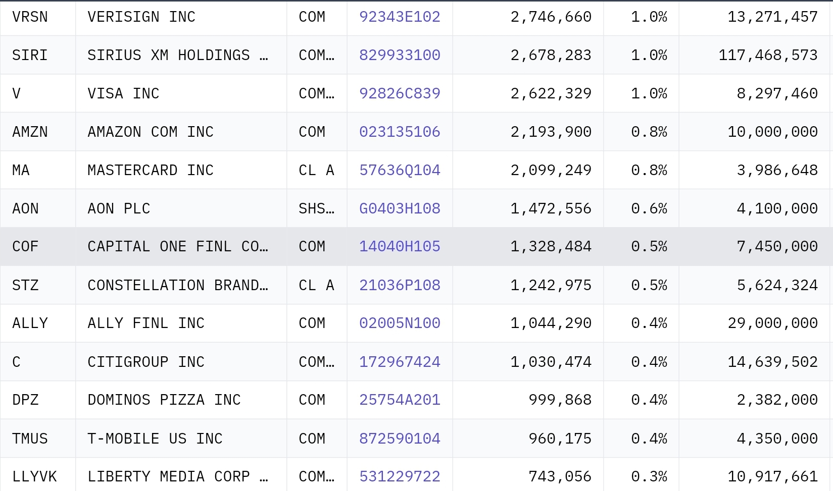The width and height of the screenshot is (833, 491).
Task: Select the COF ticker cell
Action: pyautogui.click(x=38, y=246)
